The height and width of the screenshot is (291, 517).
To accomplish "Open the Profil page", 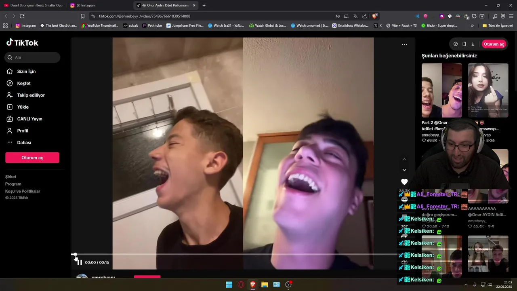I will (22, 131).
